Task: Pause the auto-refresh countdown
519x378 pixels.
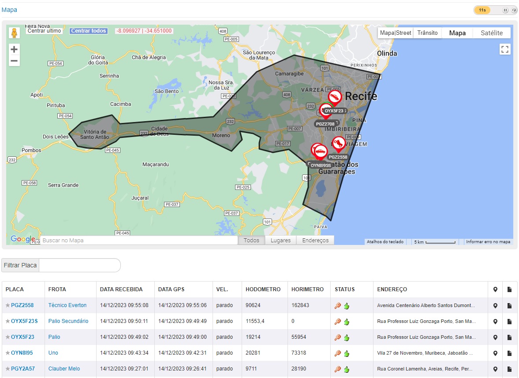Action: [505, 10]
